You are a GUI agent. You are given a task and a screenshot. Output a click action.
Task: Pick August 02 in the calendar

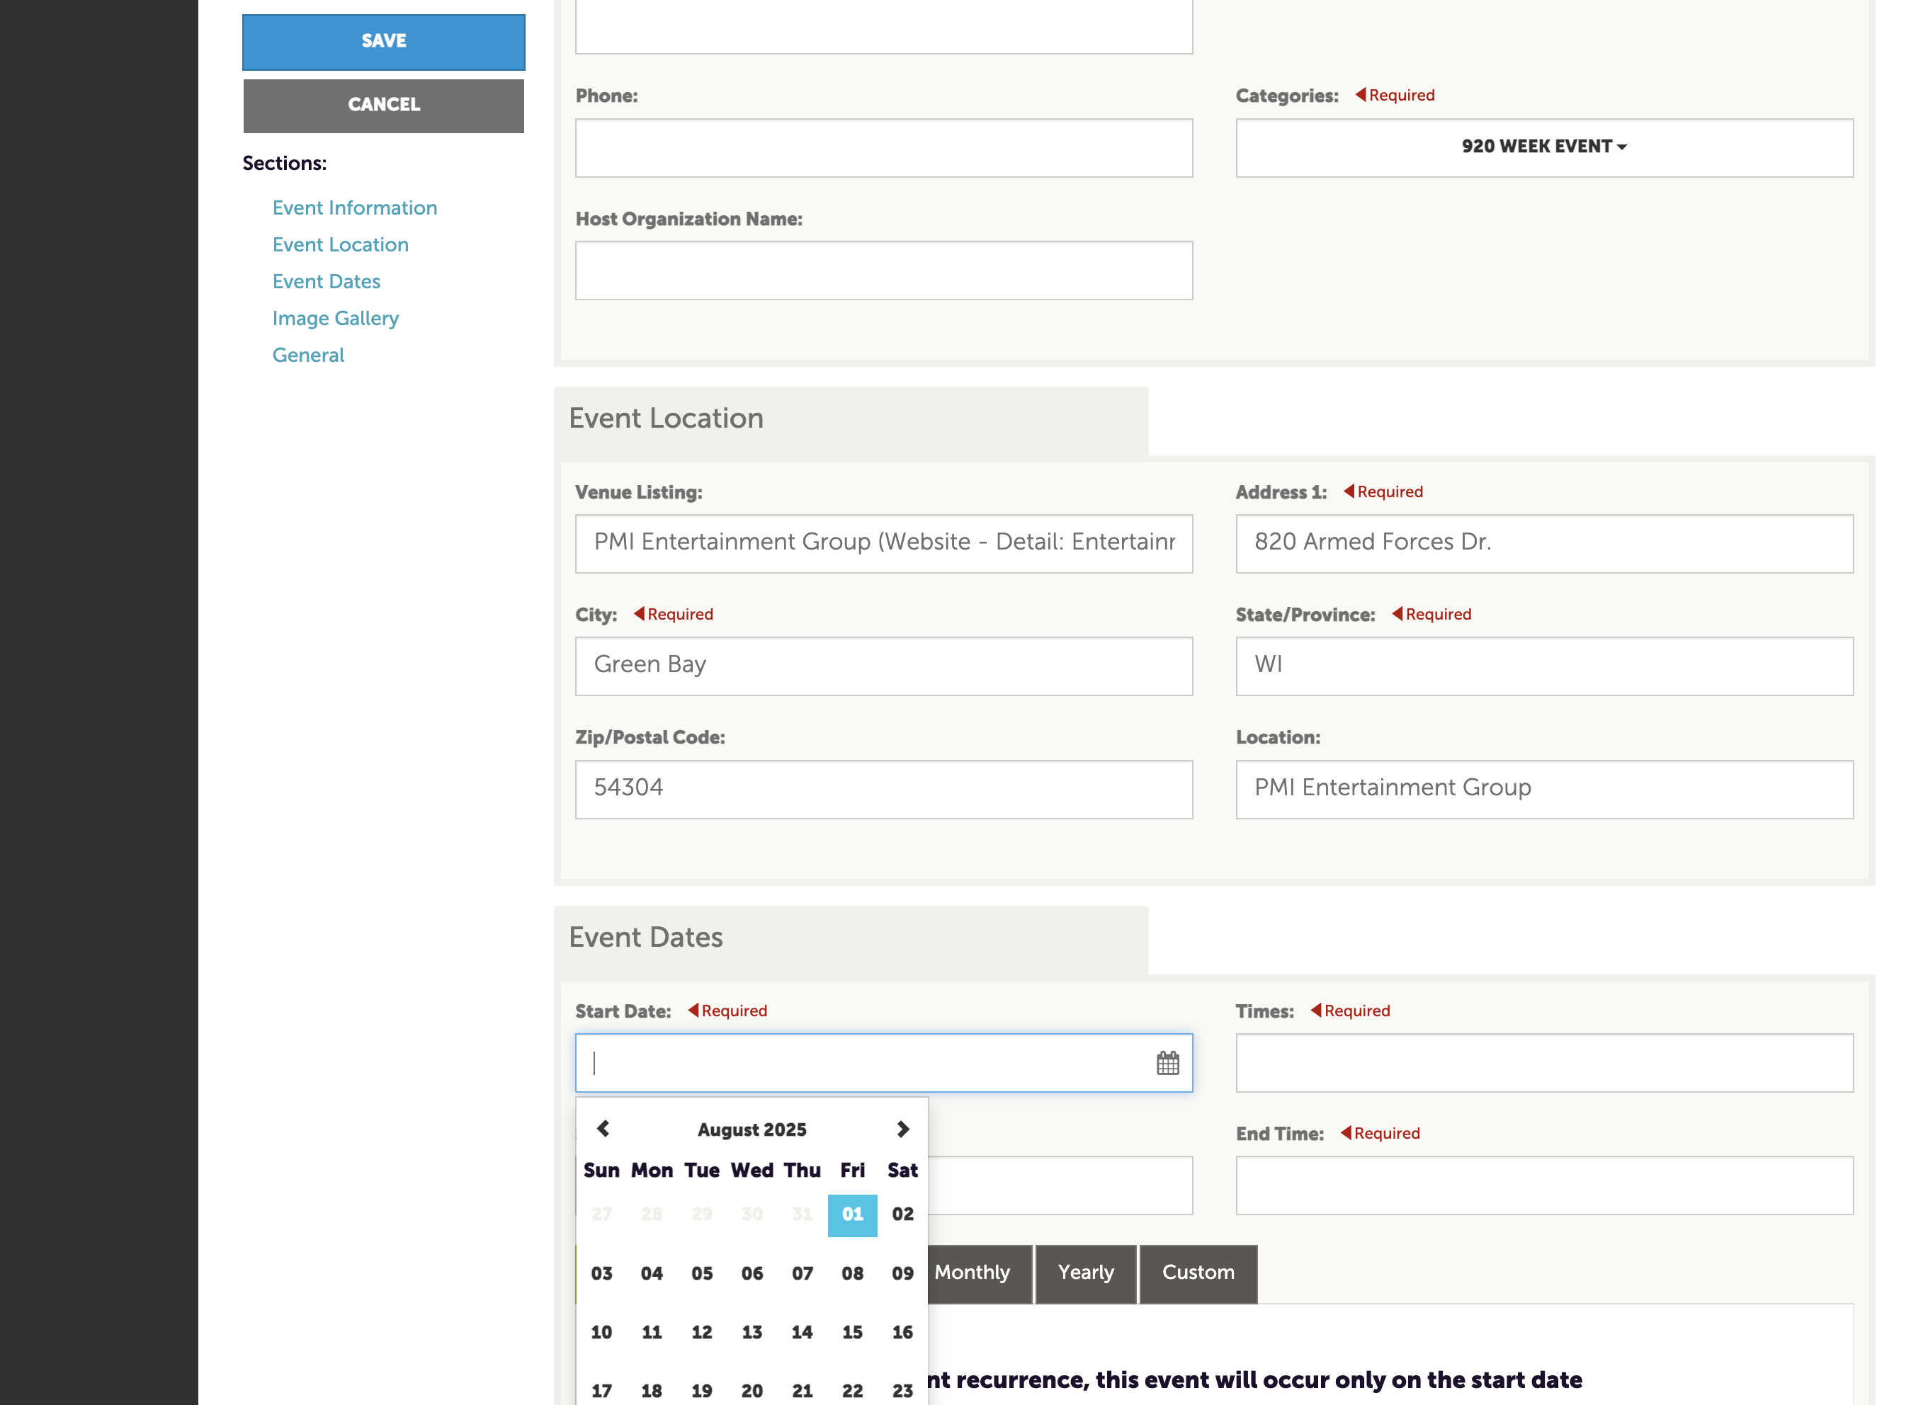coord(902,1215)
